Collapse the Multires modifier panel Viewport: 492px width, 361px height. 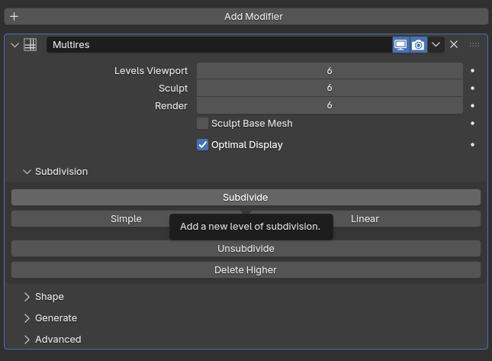coord(14,45)
